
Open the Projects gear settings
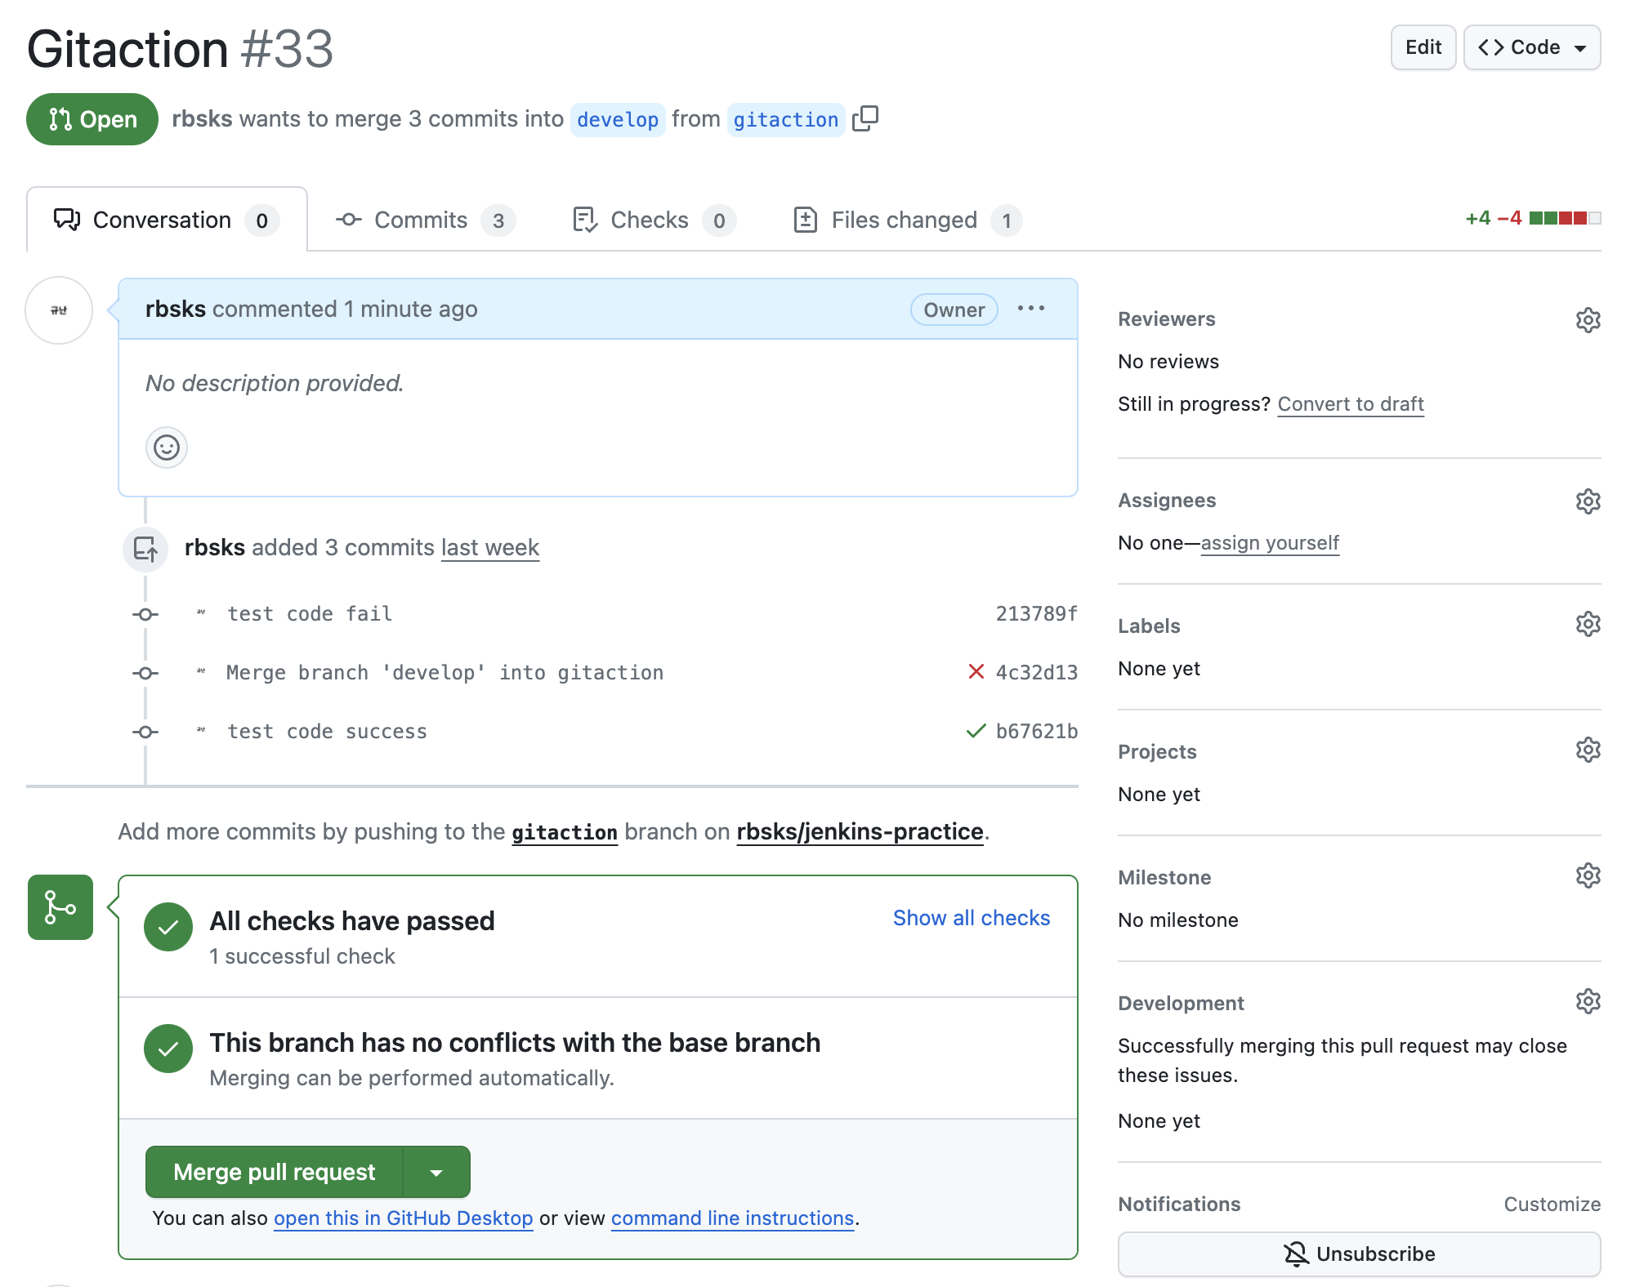pyautogui.click(x=1587, y=750)
